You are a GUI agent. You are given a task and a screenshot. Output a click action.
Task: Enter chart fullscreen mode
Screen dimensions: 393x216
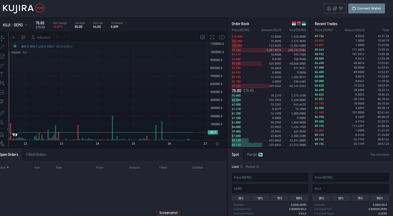click(212, 37)
